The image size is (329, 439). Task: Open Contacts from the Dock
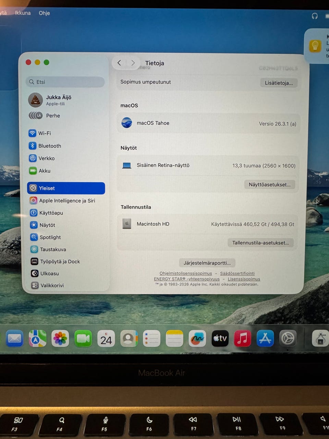click(129, 339)
